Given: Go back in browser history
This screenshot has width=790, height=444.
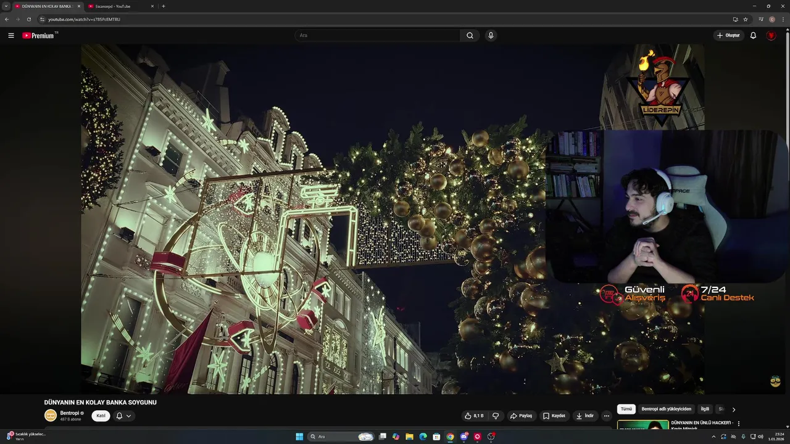Looking at the screenshot, I should point(7,19).
